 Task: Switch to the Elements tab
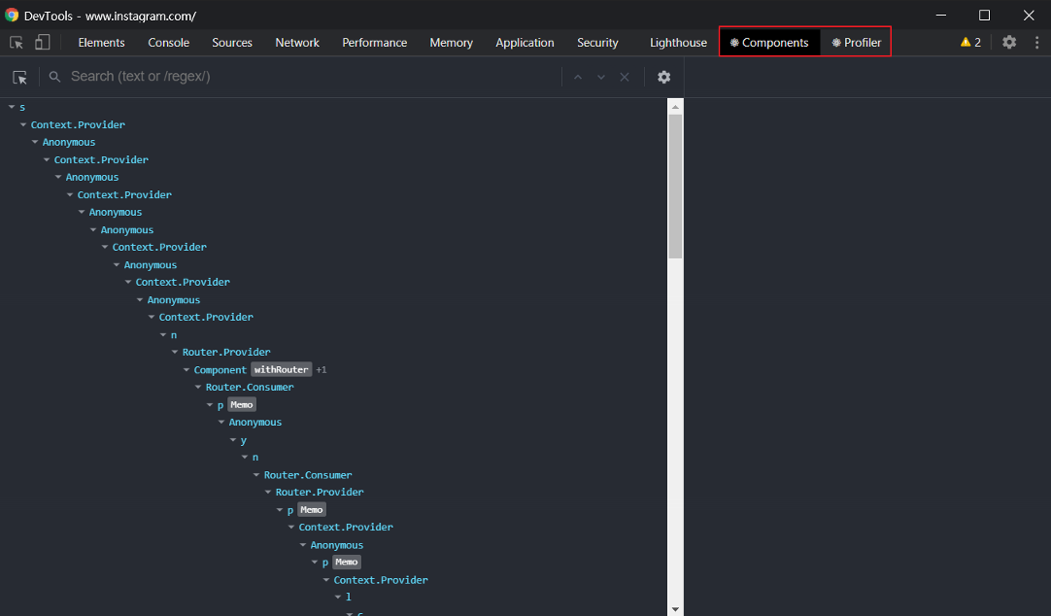click(101, 42)
